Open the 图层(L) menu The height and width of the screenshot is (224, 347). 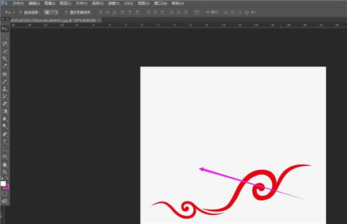coord(65,3)
